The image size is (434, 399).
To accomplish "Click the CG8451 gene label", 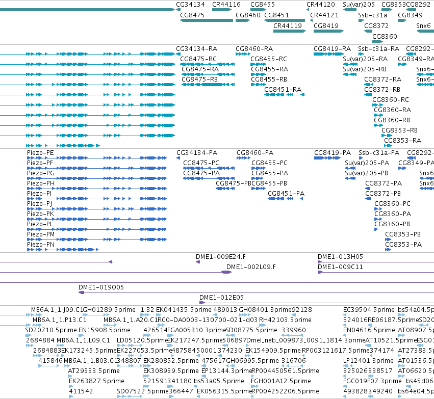I will point(277,15).
